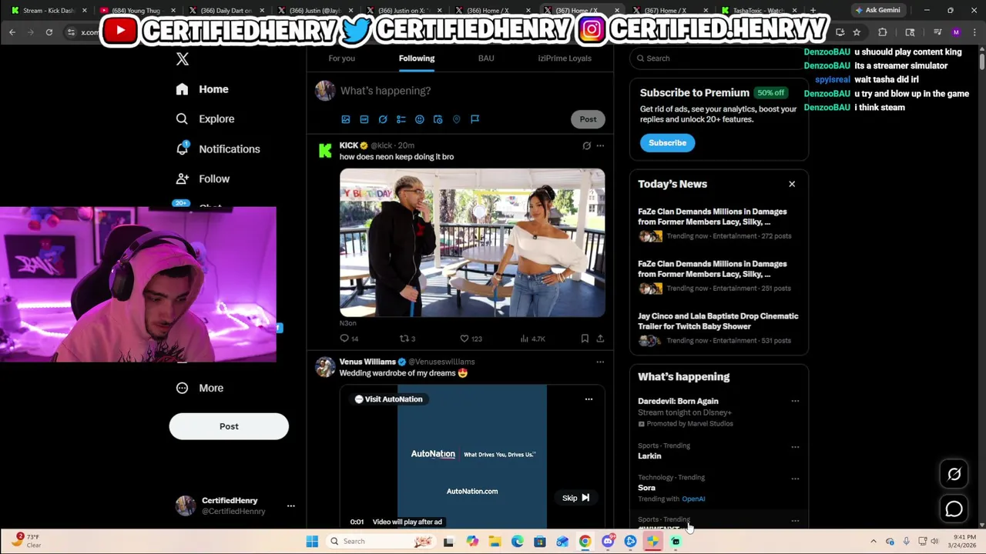Image resolution: width=986 pixels, height=554 pixels.
Task: Click the grey Post button in composer
Action: click(588, 119)
